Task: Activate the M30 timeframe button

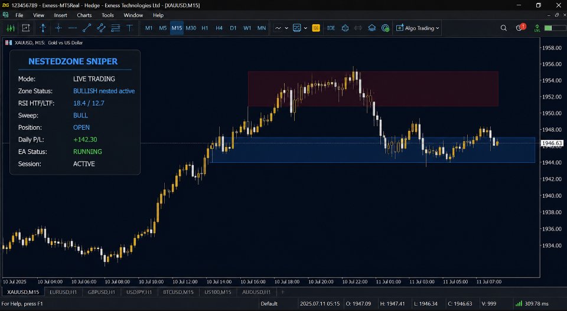Action: point(191,28)
